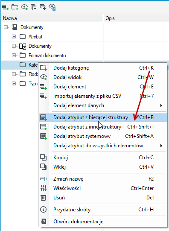This screenshot has width=169, height=231.
Task: Open Dodaj atrybut do wszystkich elementów submenu
Action: click(x=102, y=146)
